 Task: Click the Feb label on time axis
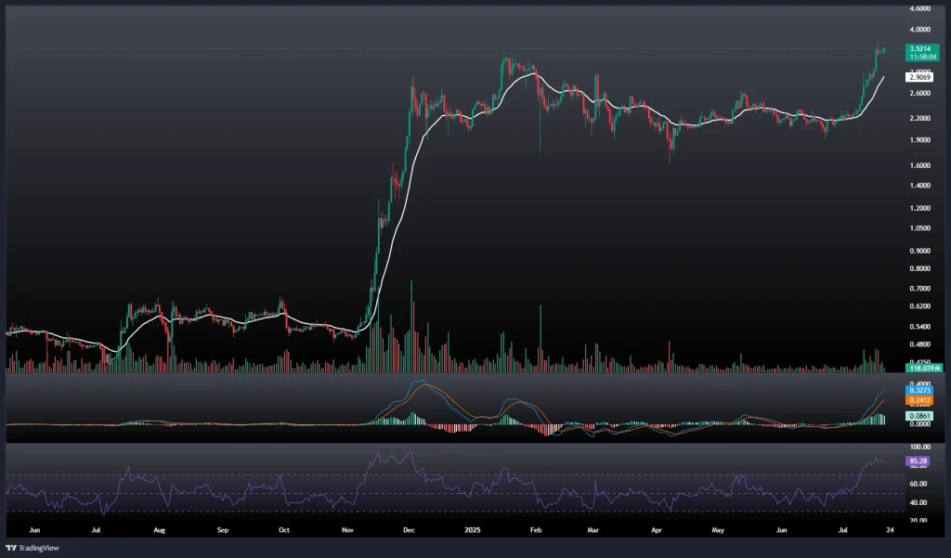(535, 530)
